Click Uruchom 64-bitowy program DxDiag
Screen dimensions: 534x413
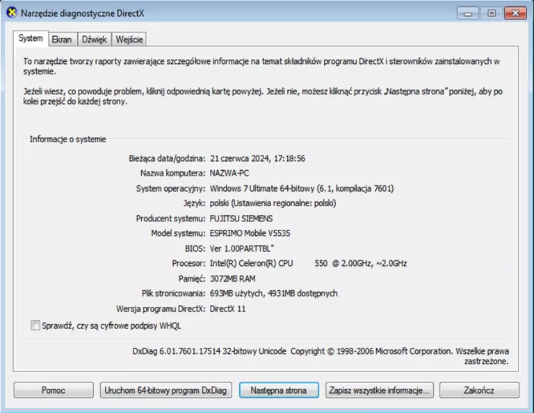pos(165,390)
